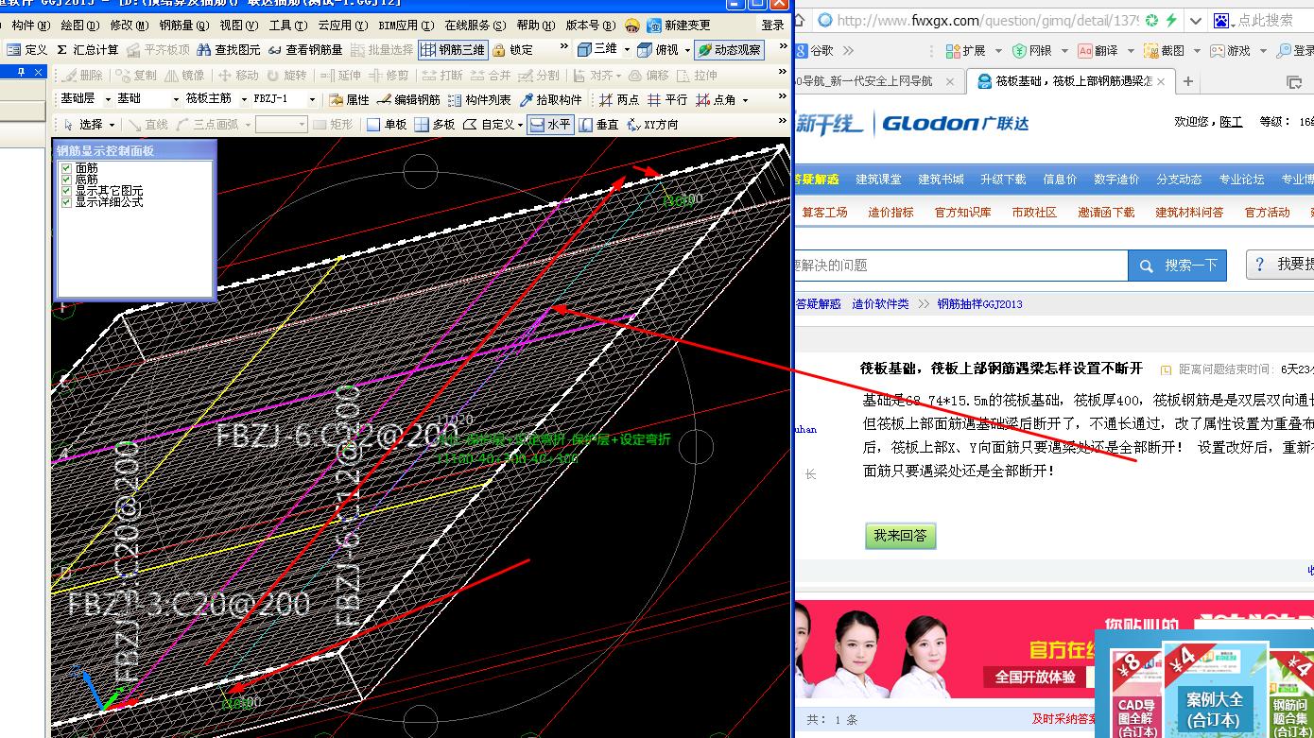Expand the 俯视 view dropdown arrow

pos(687,49)
